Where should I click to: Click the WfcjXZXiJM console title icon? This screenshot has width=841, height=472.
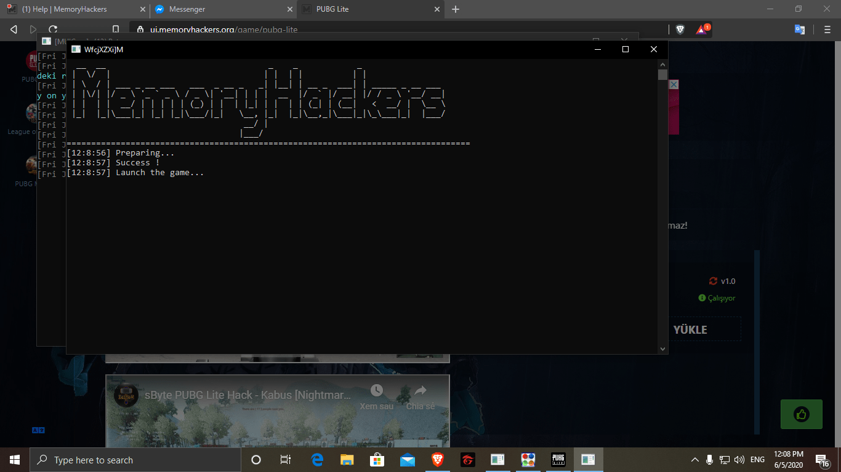pos(76,49)
